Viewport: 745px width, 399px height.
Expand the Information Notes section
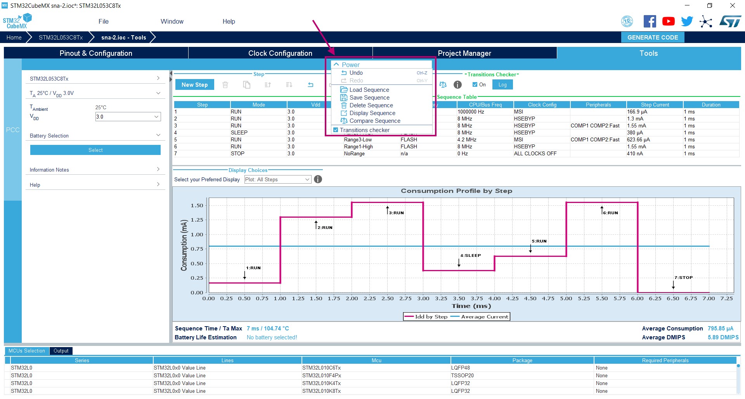[158, 169]
